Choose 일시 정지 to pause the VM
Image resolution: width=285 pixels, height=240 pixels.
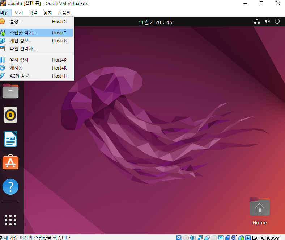click(x=37, y=60)
